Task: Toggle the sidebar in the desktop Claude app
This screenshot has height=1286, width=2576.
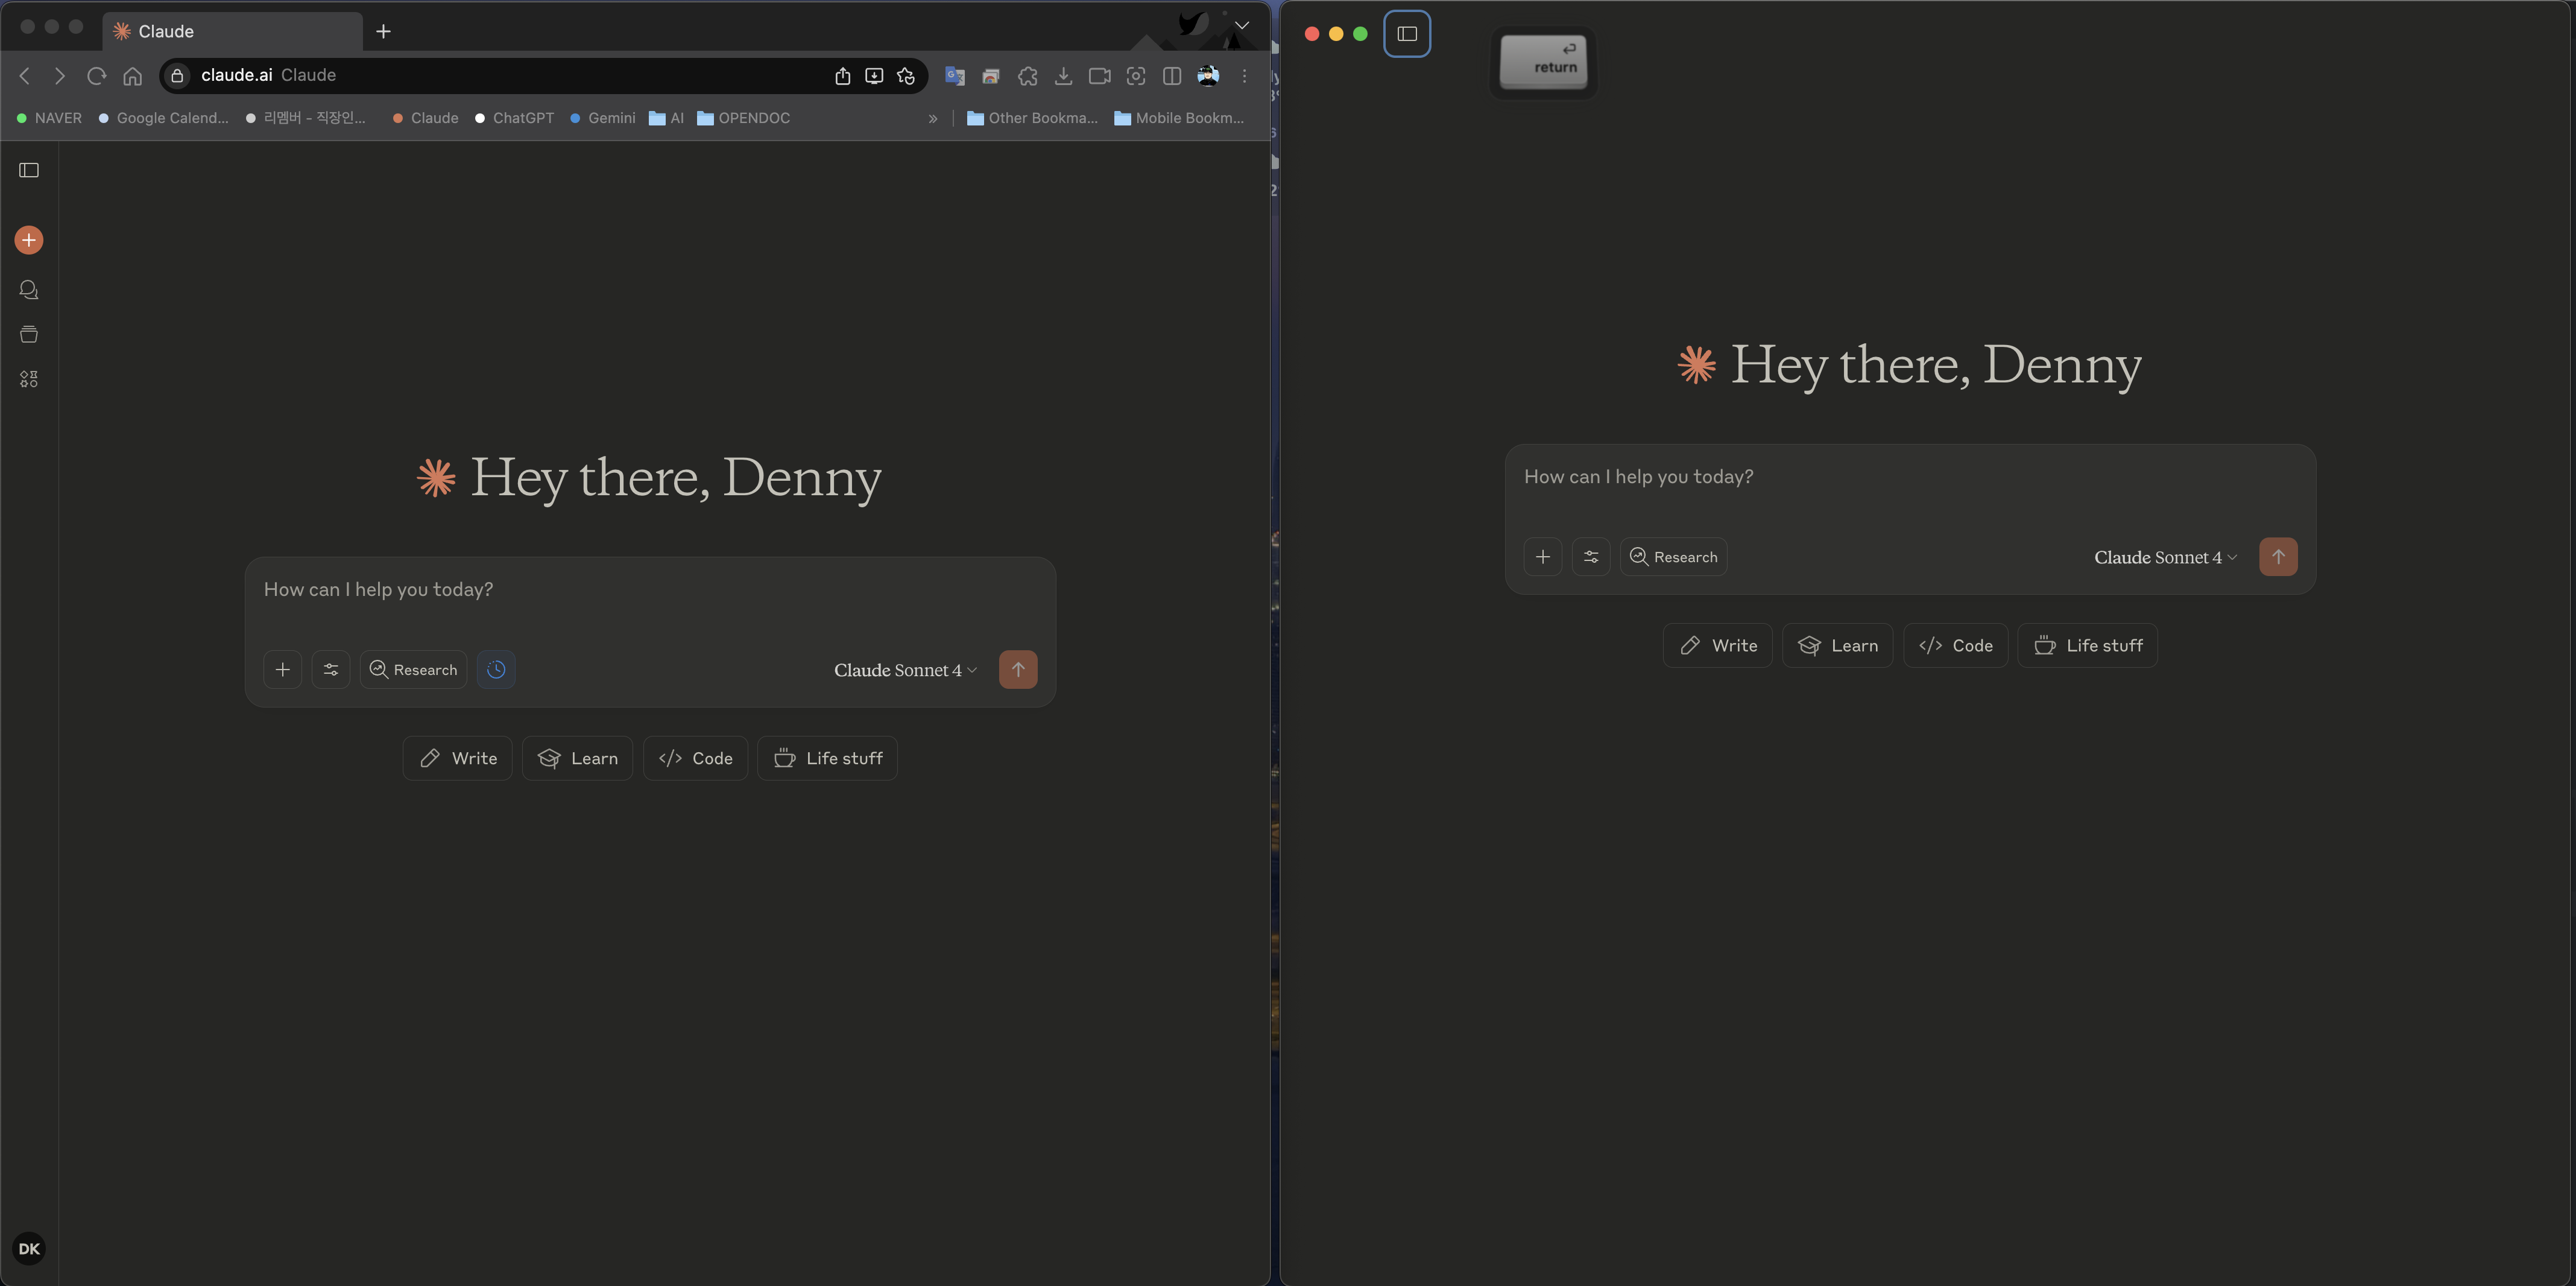Action: click(1407, 34)
